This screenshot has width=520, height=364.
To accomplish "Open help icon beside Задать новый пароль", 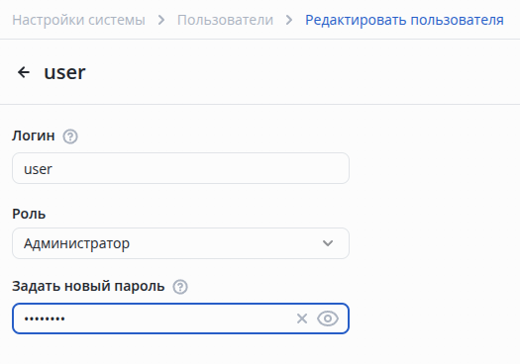I will tap(180, 287).
